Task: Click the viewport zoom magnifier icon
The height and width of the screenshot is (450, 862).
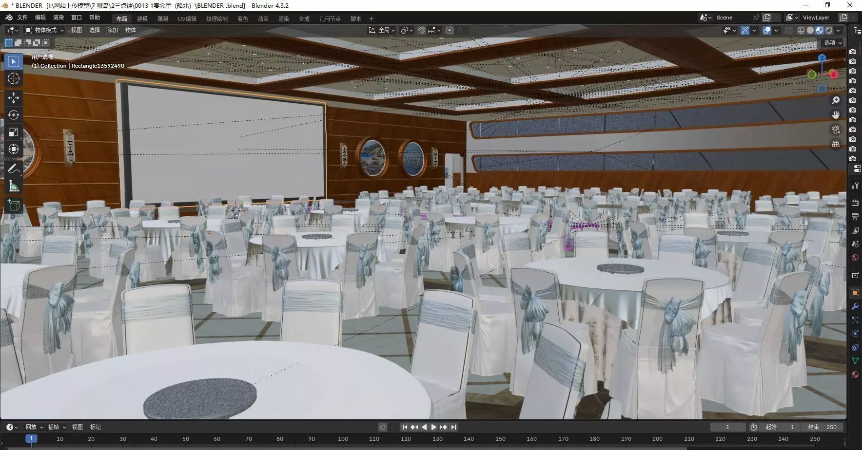Action: 836,100
